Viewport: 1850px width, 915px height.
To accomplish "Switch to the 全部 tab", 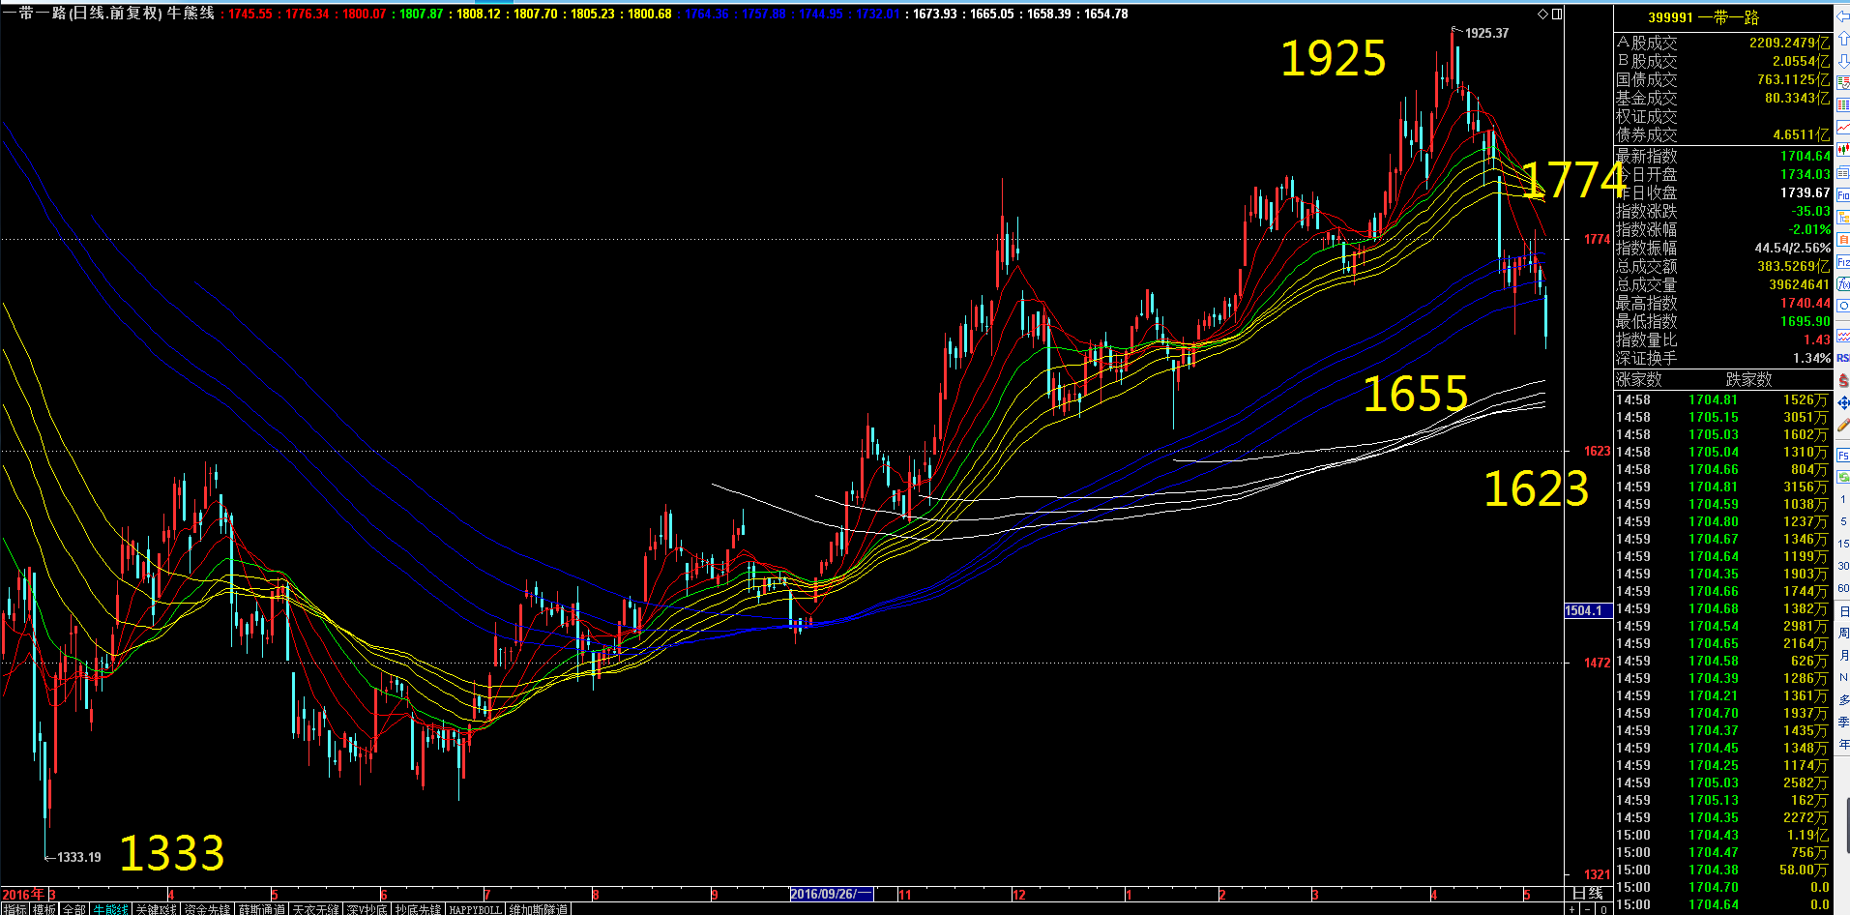I will pyautogui.click(x=74, y=909).
